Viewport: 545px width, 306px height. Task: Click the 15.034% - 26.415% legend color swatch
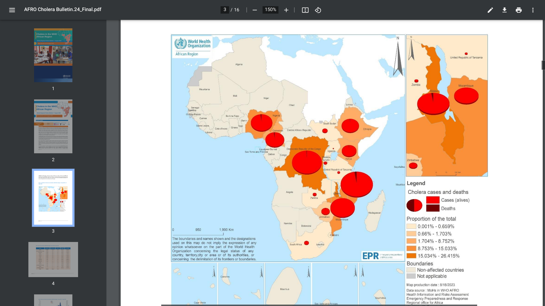pos(411,256)
